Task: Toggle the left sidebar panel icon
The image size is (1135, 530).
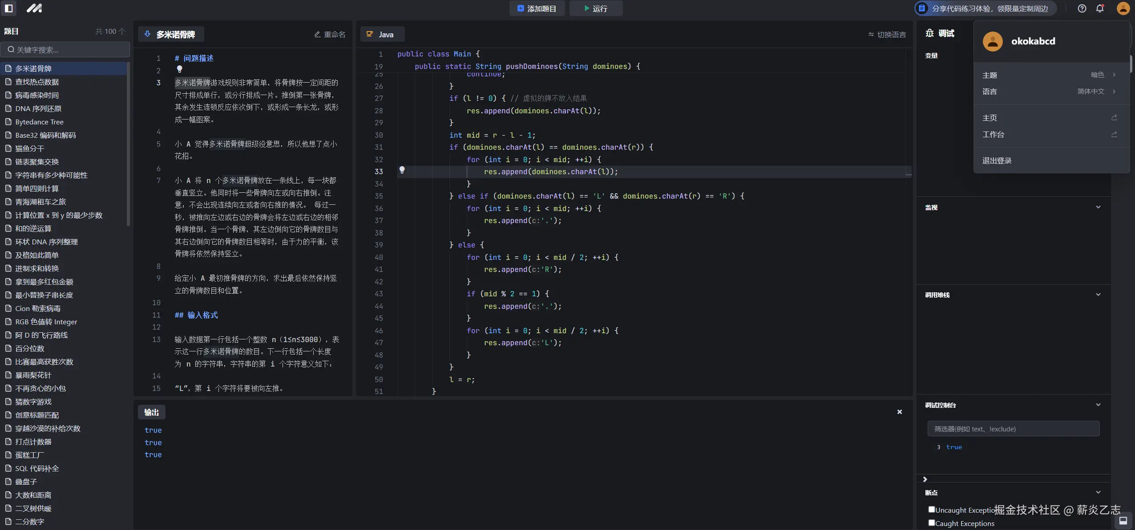Action: [x=8, y=8]
